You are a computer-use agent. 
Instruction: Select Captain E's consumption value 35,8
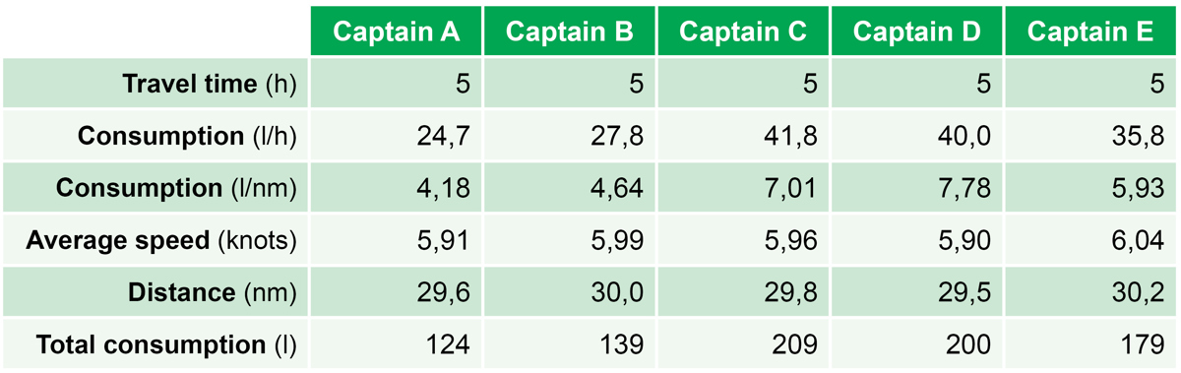1090,136
